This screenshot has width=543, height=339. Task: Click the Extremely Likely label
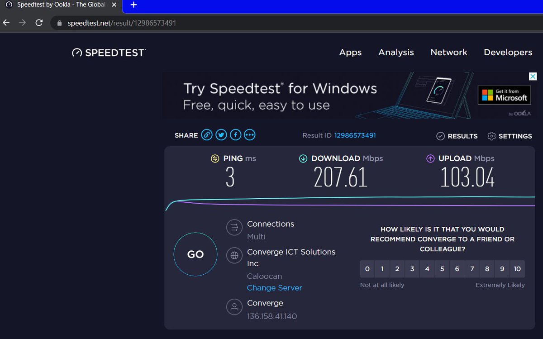tap(500, 285)
